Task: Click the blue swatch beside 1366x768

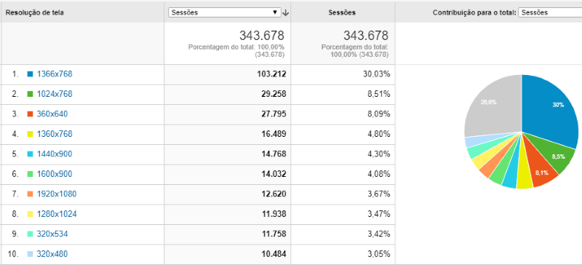Action: pyautogui.click(x=30, y=74)
